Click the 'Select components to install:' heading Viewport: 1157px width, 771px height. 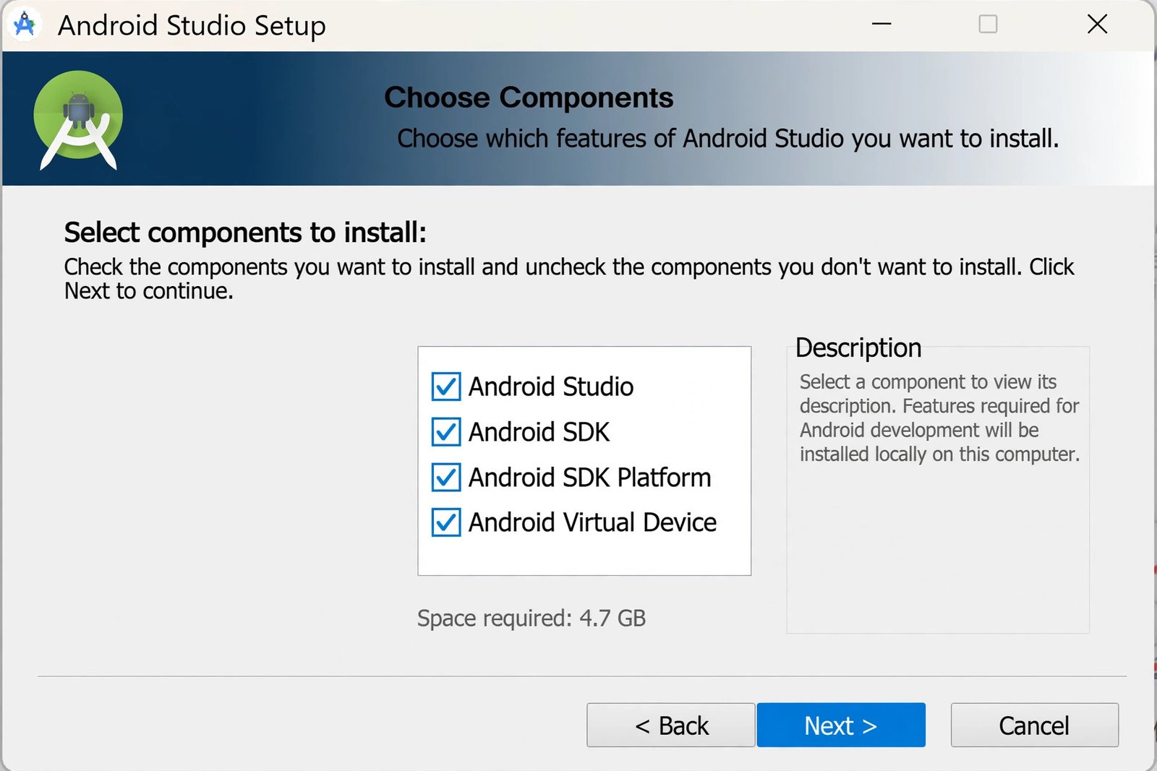[245, 233]
